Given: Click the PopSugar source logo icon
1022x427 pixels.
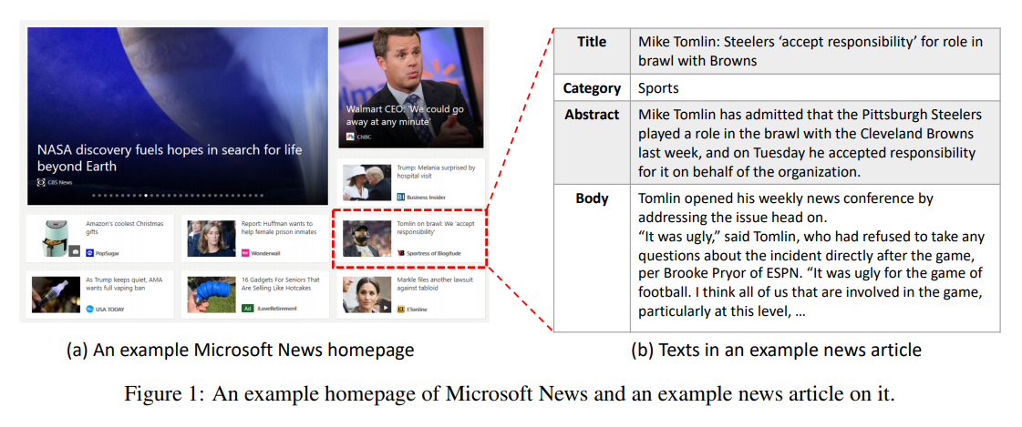Looking at the screenshot, I should (x=90, y=252).
